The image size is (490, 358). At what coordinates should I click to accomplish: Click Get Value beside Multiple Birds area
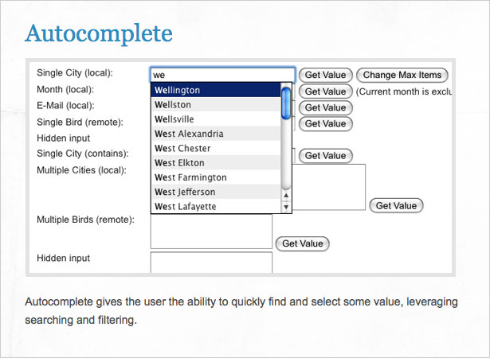(x=303, y=243)
